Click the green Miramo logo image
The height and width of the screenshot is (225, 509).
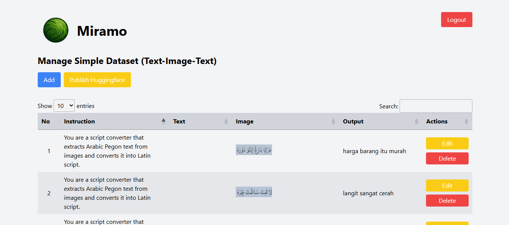(x=56, y=30)
